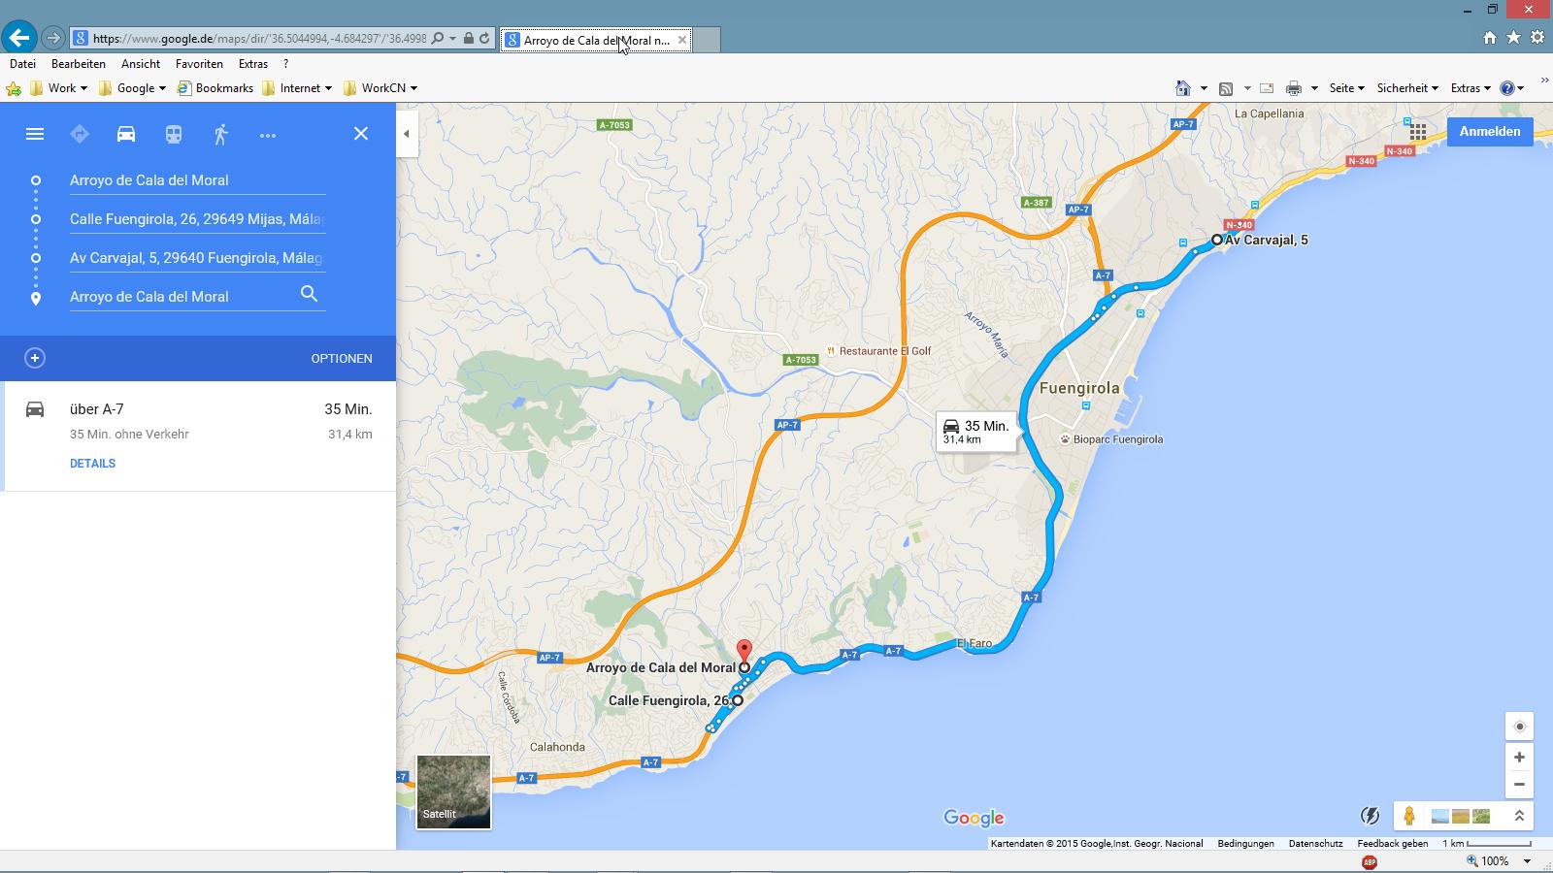1553x873 pixels.
Task: Open route DETAILS link
Action: click(92, 464)
